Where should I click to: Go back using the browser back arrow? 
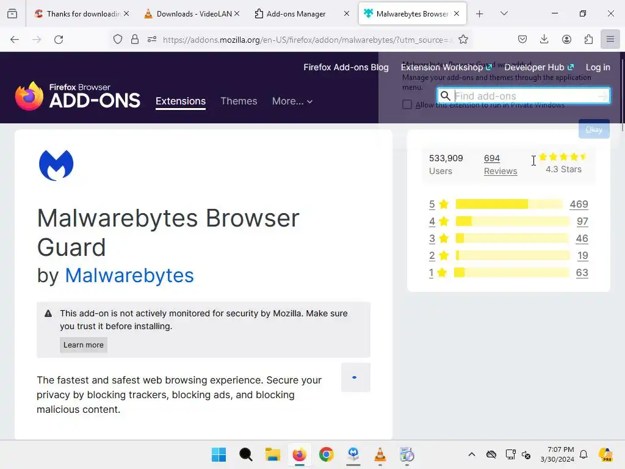(15, 40)
